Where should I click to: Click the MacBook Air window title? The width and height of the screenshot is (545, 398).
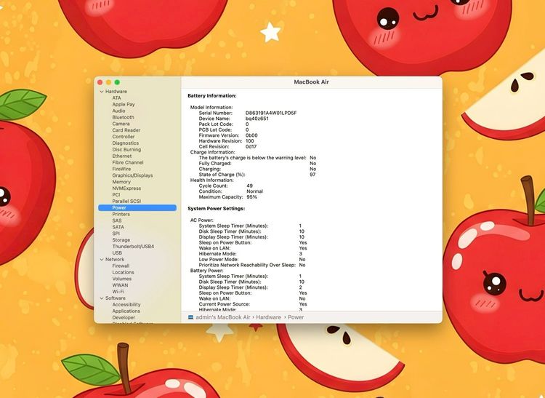[312, 82]
